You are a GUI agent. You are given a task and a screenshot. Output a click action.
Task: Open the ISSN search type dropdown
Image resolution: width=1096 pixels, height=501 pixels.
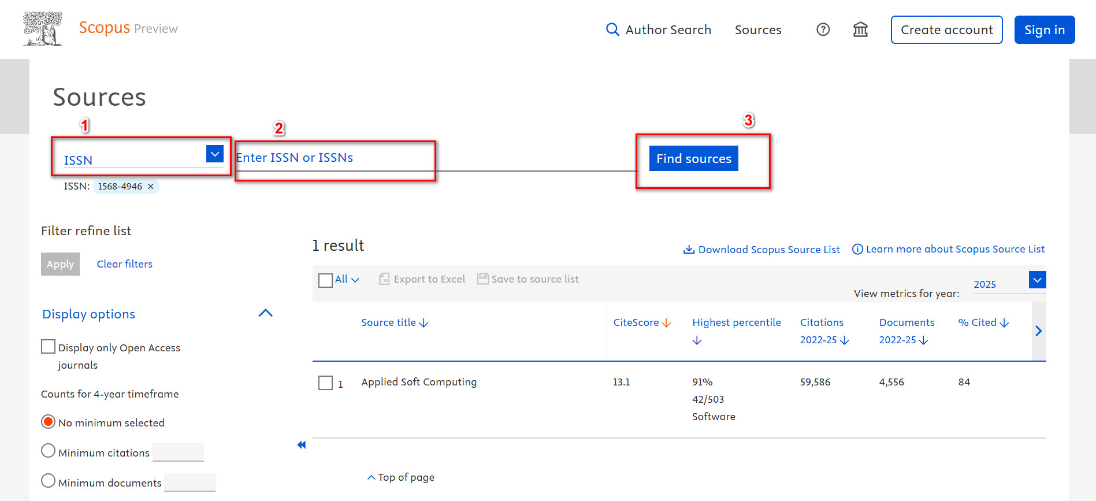pos(215,154)
